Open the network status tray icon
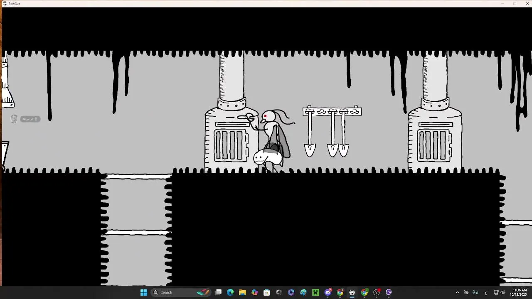Viewport: 532px width, 299px height. (x=496, y=292)
